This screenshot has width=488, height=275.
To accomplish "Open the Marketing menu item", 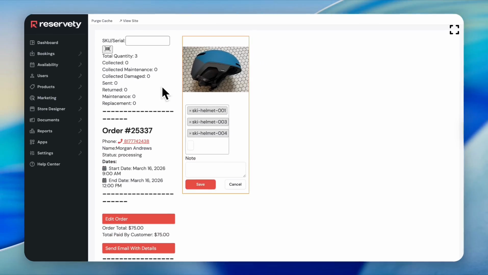I will click(x=47, y=98).
